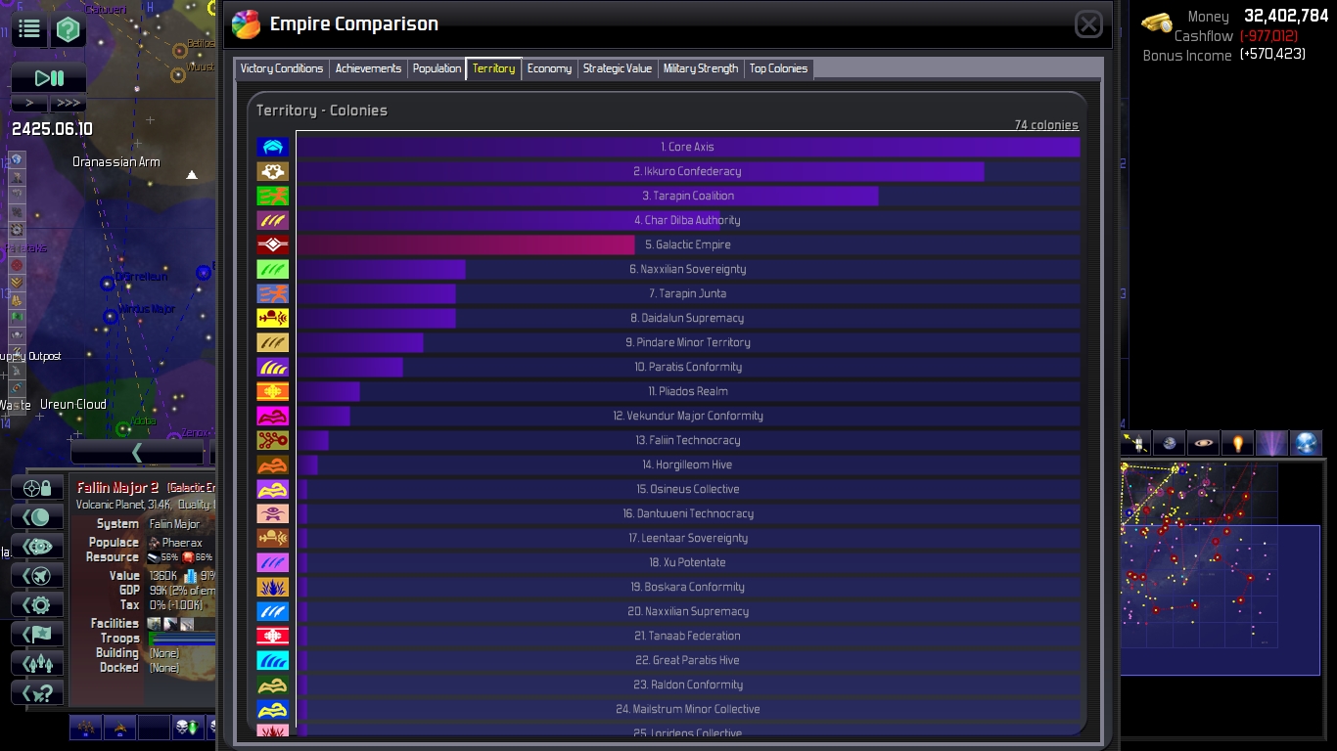Click '24. Mailstrum Minor Collective' row text
The width and height of the screenshot is (1337, 751).
[688, 709]
